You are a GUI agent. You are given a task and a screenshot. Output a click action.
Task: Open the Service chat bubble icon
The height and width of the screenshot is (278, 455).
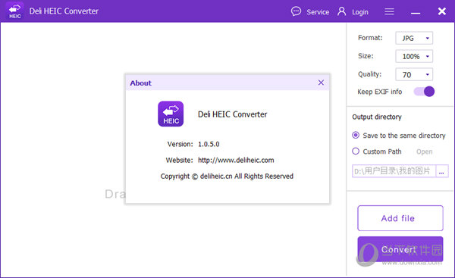click(296, 11)
